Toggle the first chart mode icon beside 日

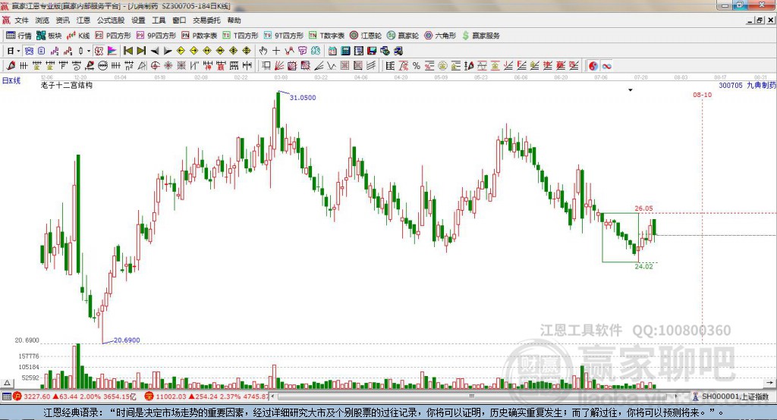tap(29, 51)
